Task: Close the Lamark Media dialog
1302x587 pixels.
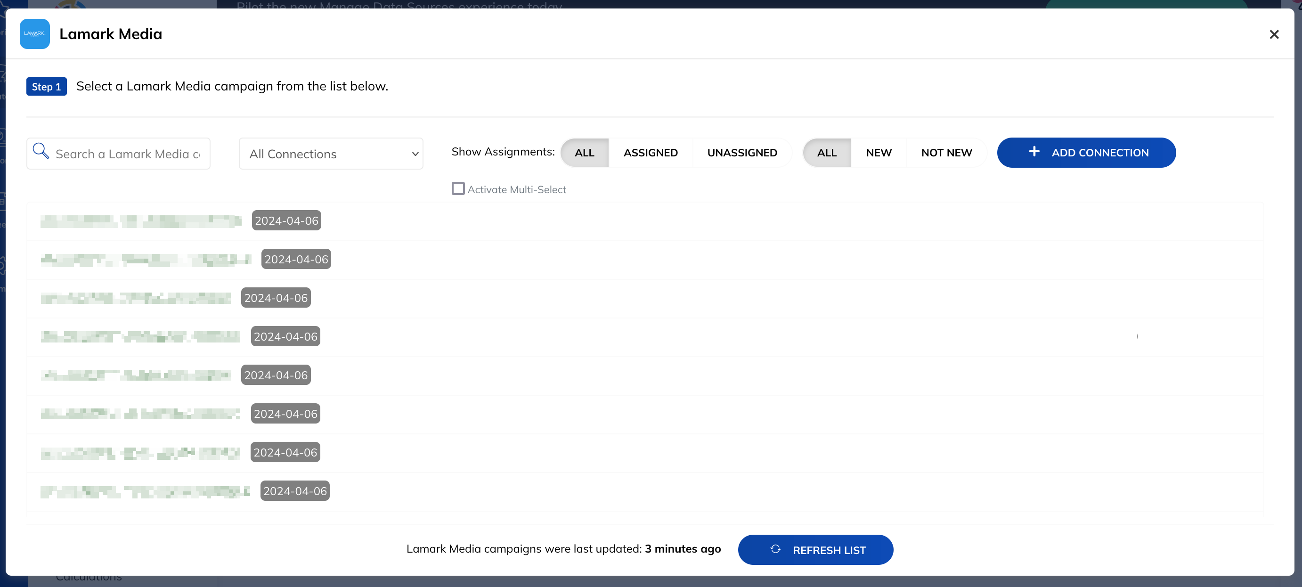Action: [1274, 34]
